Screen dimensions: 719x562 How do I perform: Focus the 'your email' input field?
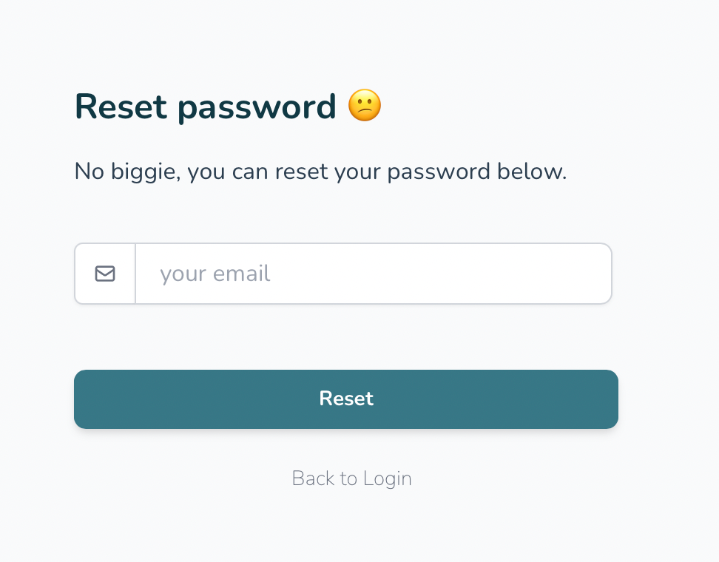click(x=373, y=274)
